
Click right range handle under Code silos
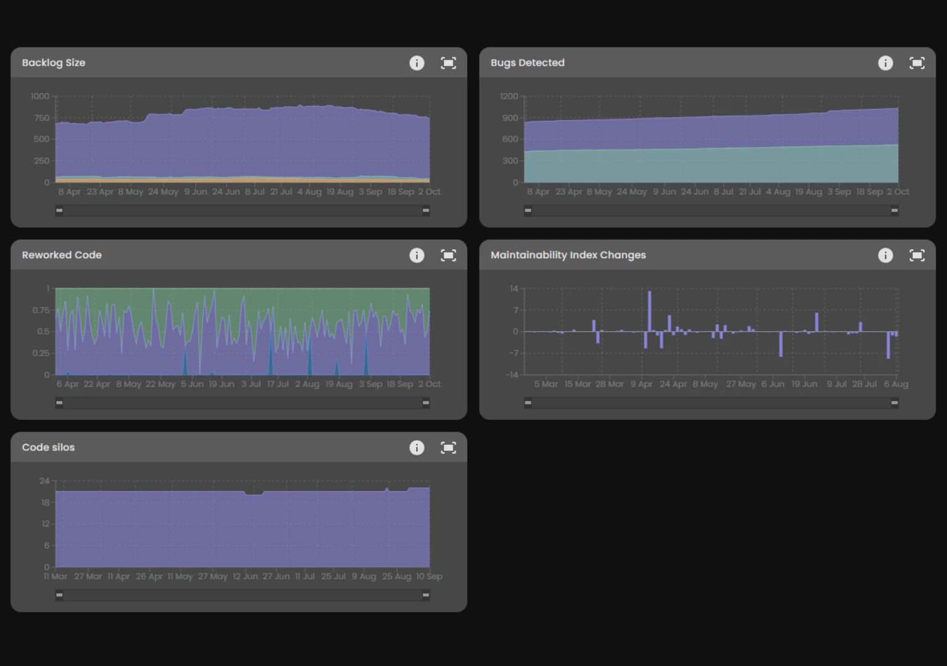tap(425, 595)
